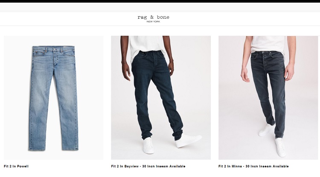
Task: Open Fit 2 In Minna product link
Action: point(253,166)
